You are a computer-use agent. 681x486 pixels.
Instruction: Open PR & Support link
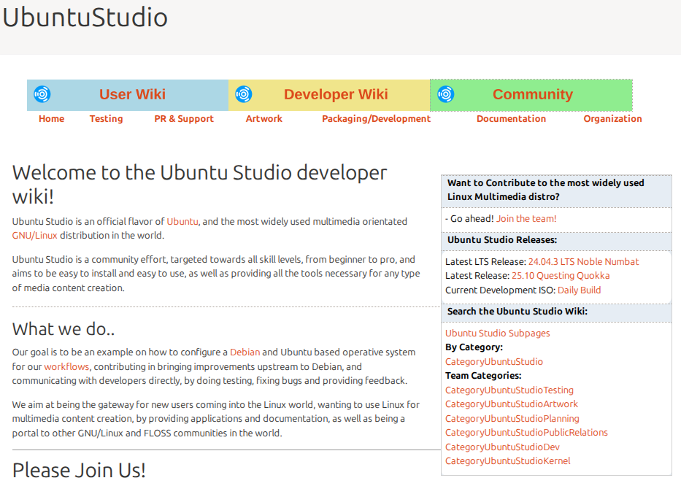pyautogui.click(x=184, y=118)
